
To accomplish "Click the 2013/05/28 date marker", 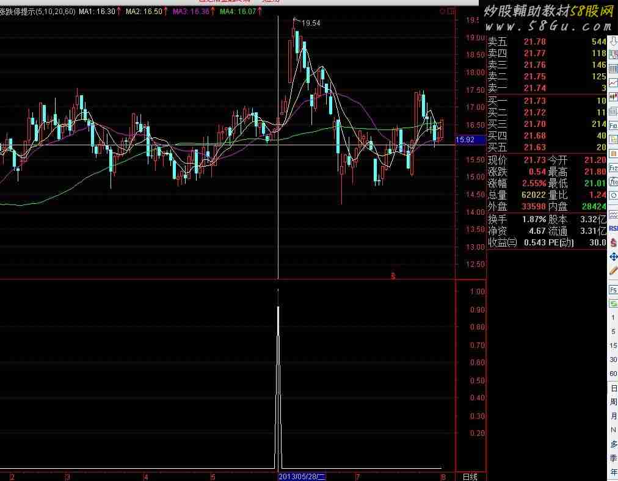I will click(x=302, y=477).
